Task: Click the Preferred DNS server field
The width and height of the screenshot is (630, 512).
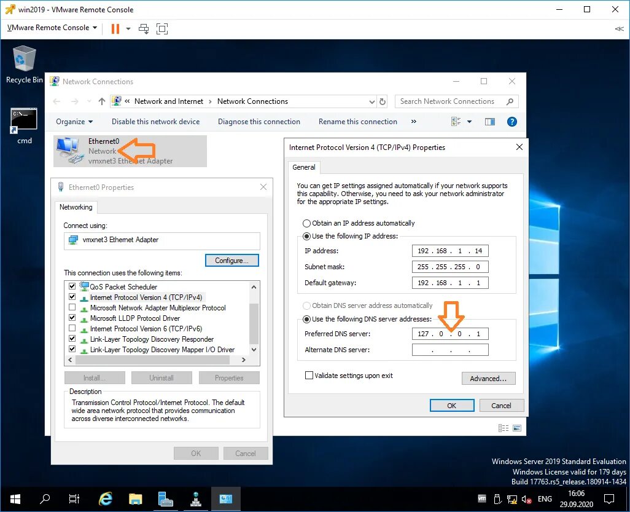Action: pos(450,334)
